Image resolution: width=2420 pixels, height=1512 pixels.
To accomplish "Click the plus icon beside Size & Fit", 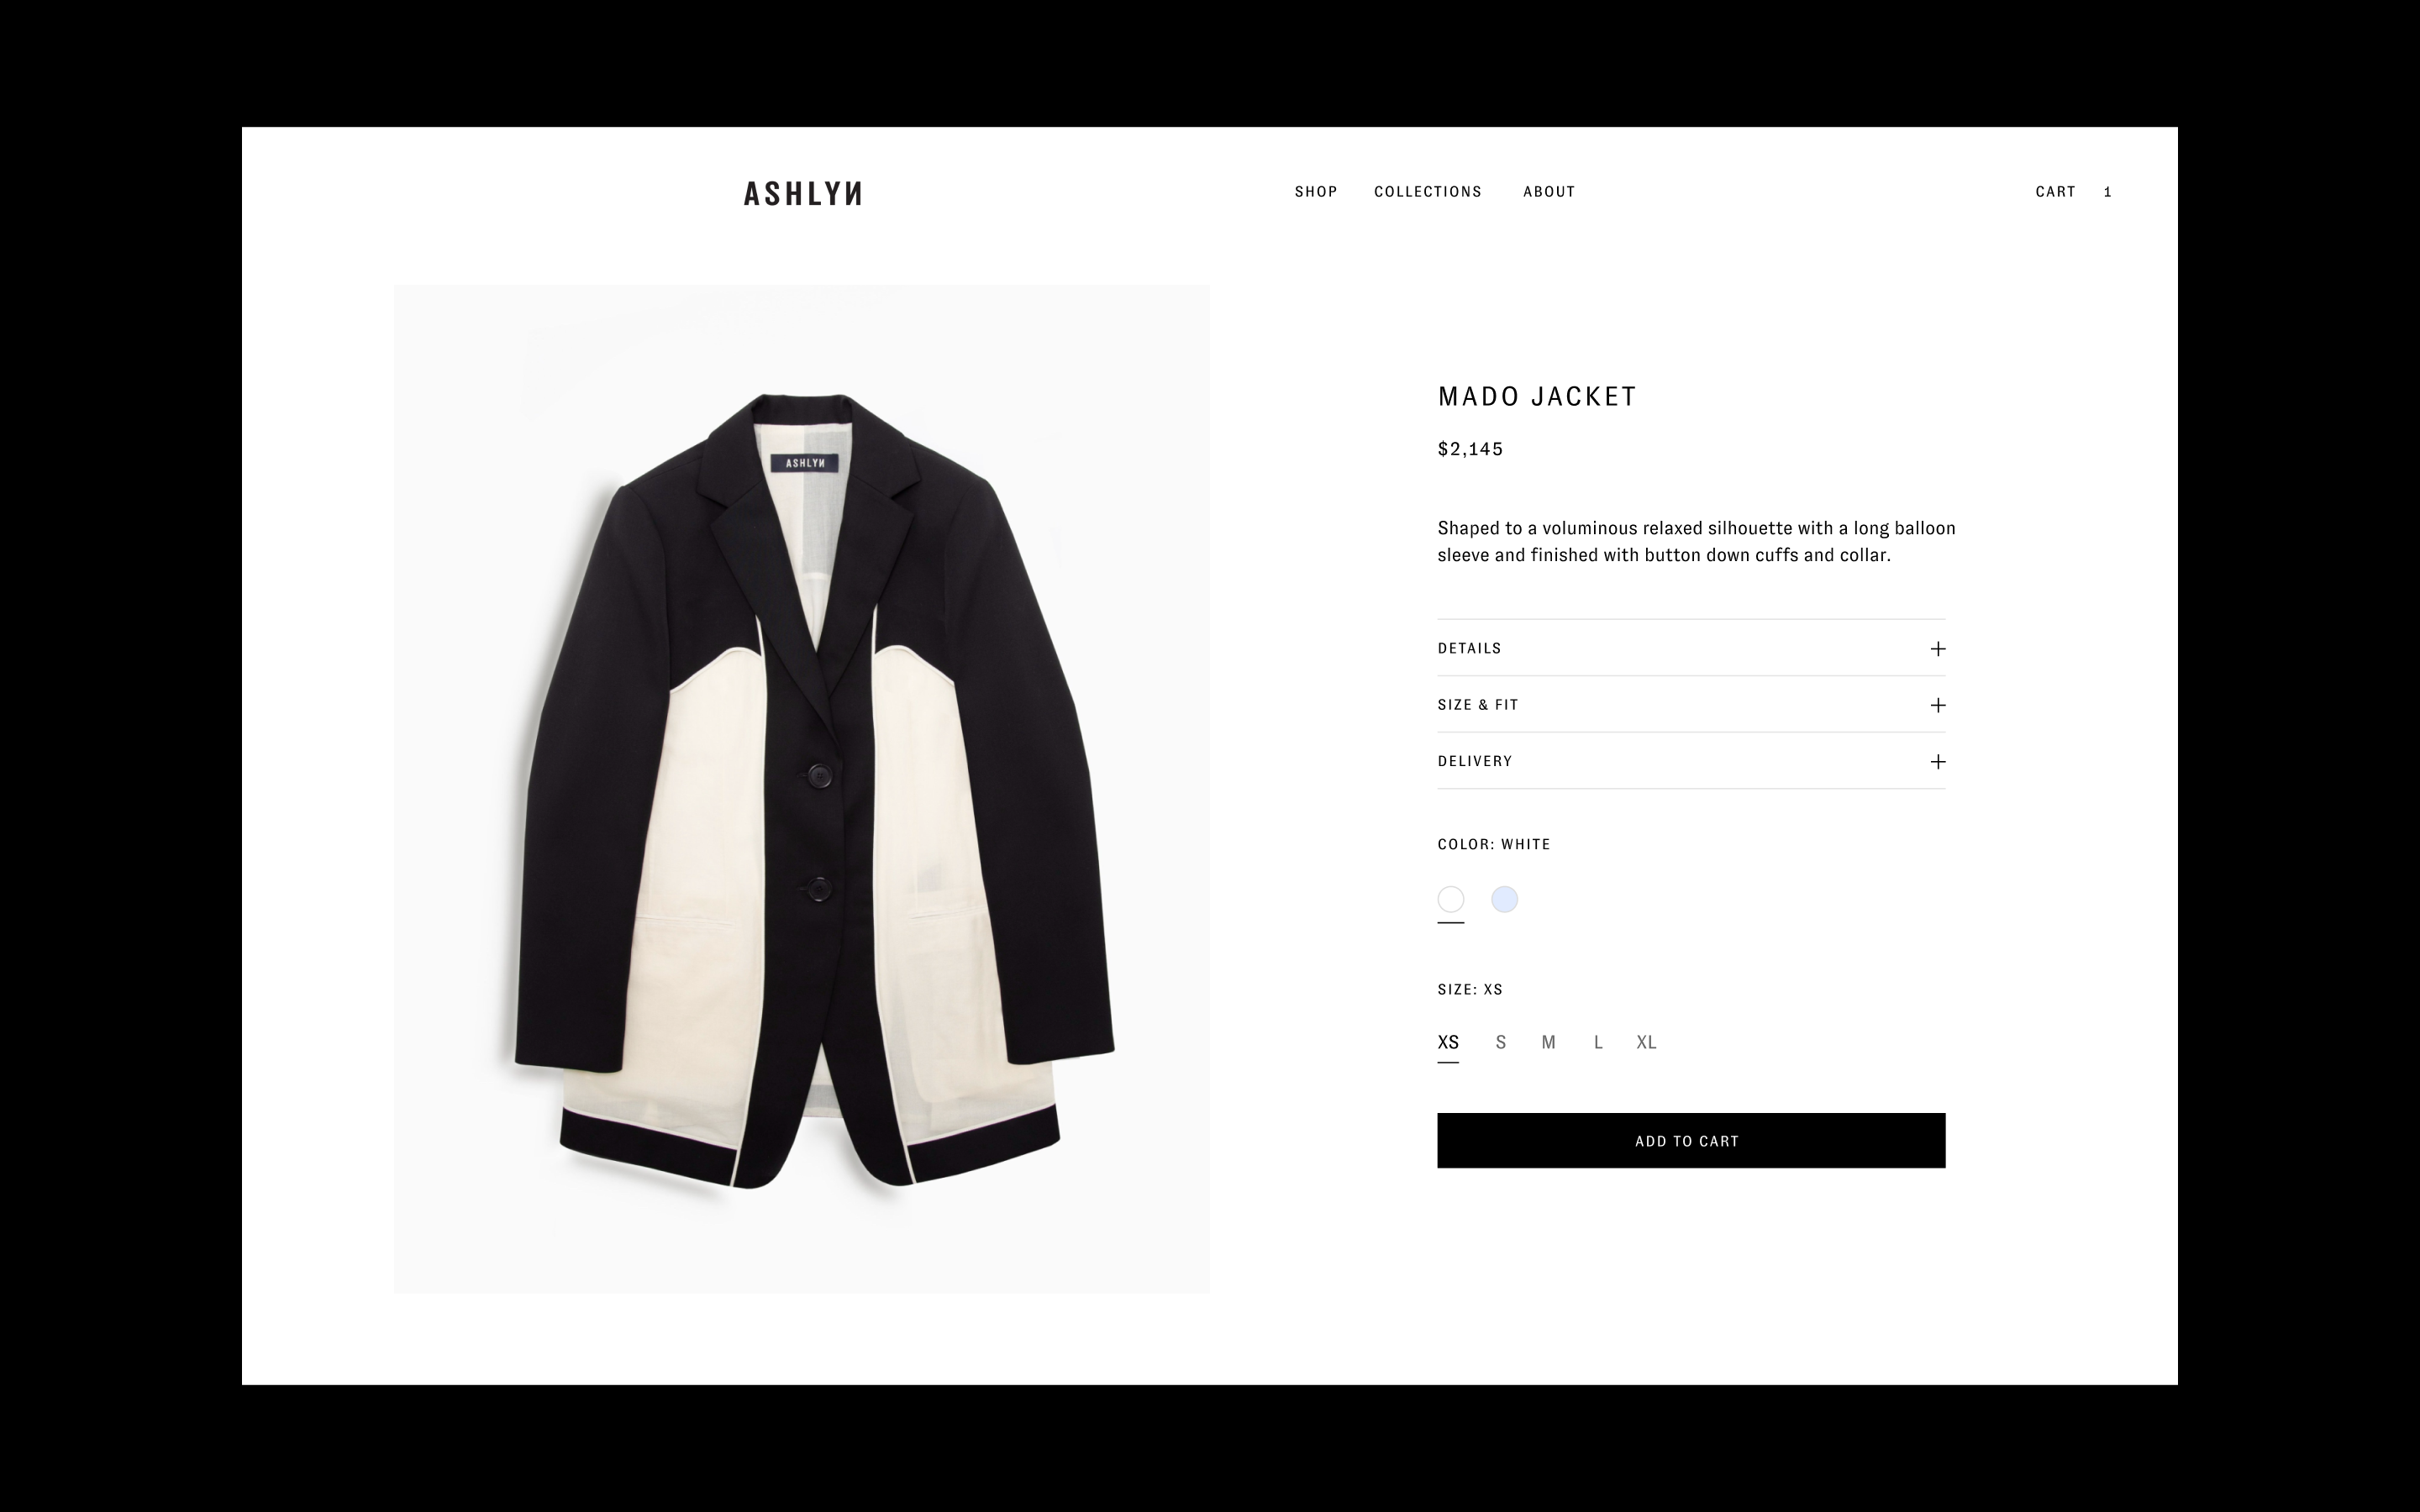I will pos(1937,705).
